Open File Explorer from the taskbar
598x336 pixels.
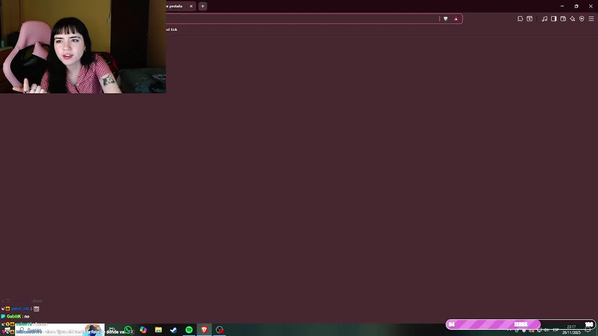[x=158, y=330]
